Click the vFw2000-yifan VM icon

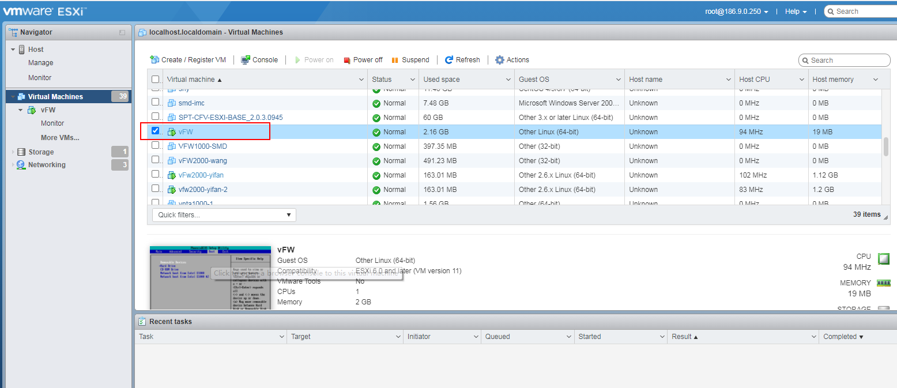click(172, 175)
